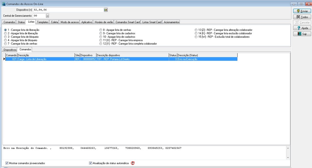This screenshot has width=312, height=168.
Task: Click the application icon in title bar
Action: click(3, 4)
